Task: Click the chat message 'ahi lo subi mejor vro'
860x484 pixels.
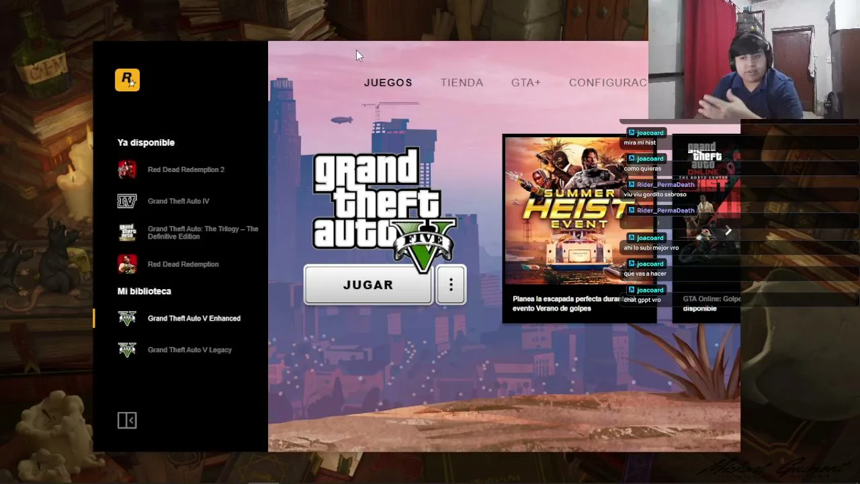Action: click(x=651, y=247)
